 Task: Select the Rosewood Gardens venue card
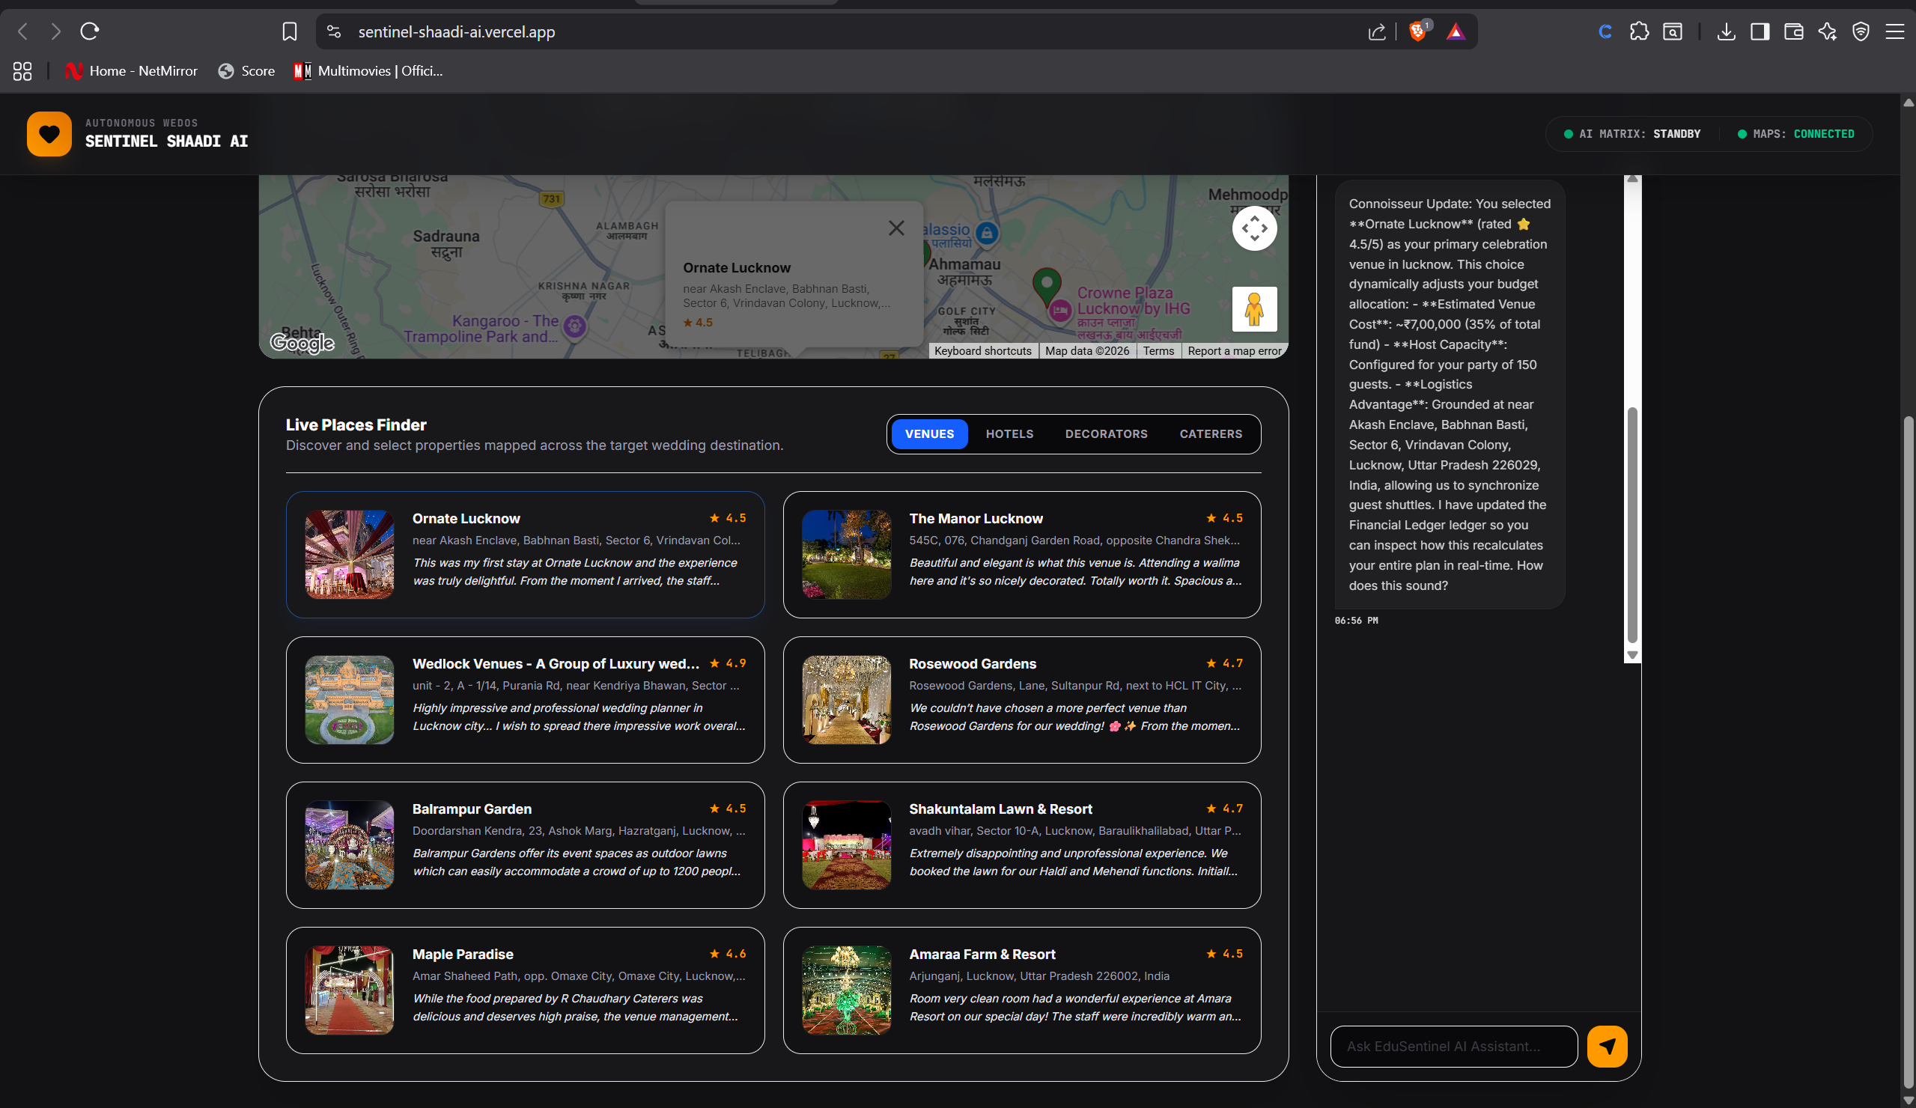[1022, 700]
